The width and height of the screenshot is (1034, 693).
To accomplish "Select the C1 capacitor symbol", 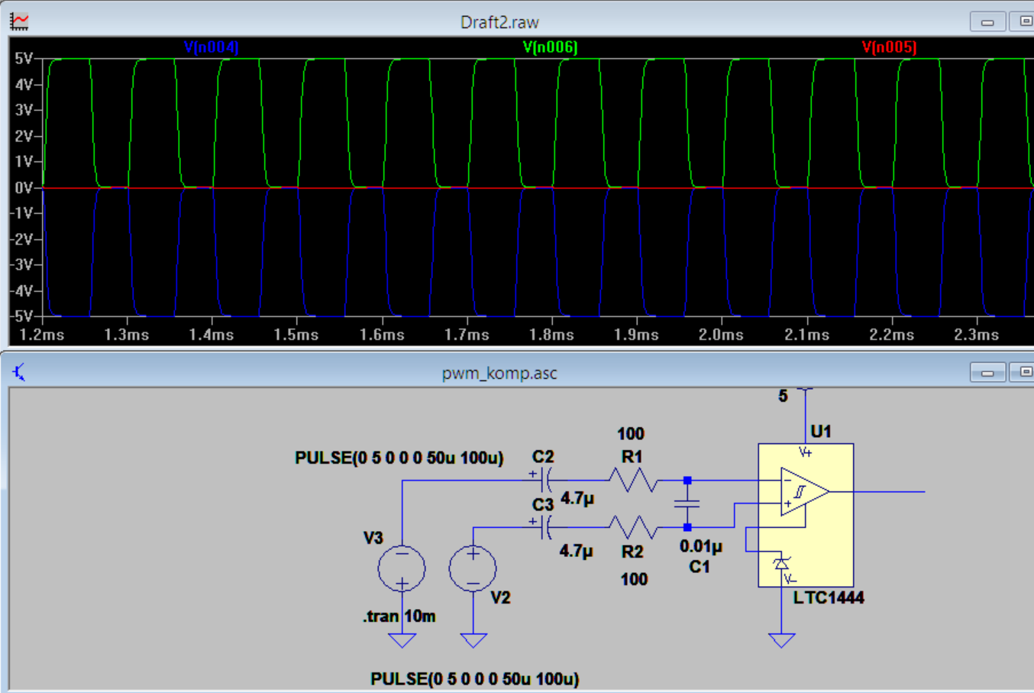I will coord(687,504).
